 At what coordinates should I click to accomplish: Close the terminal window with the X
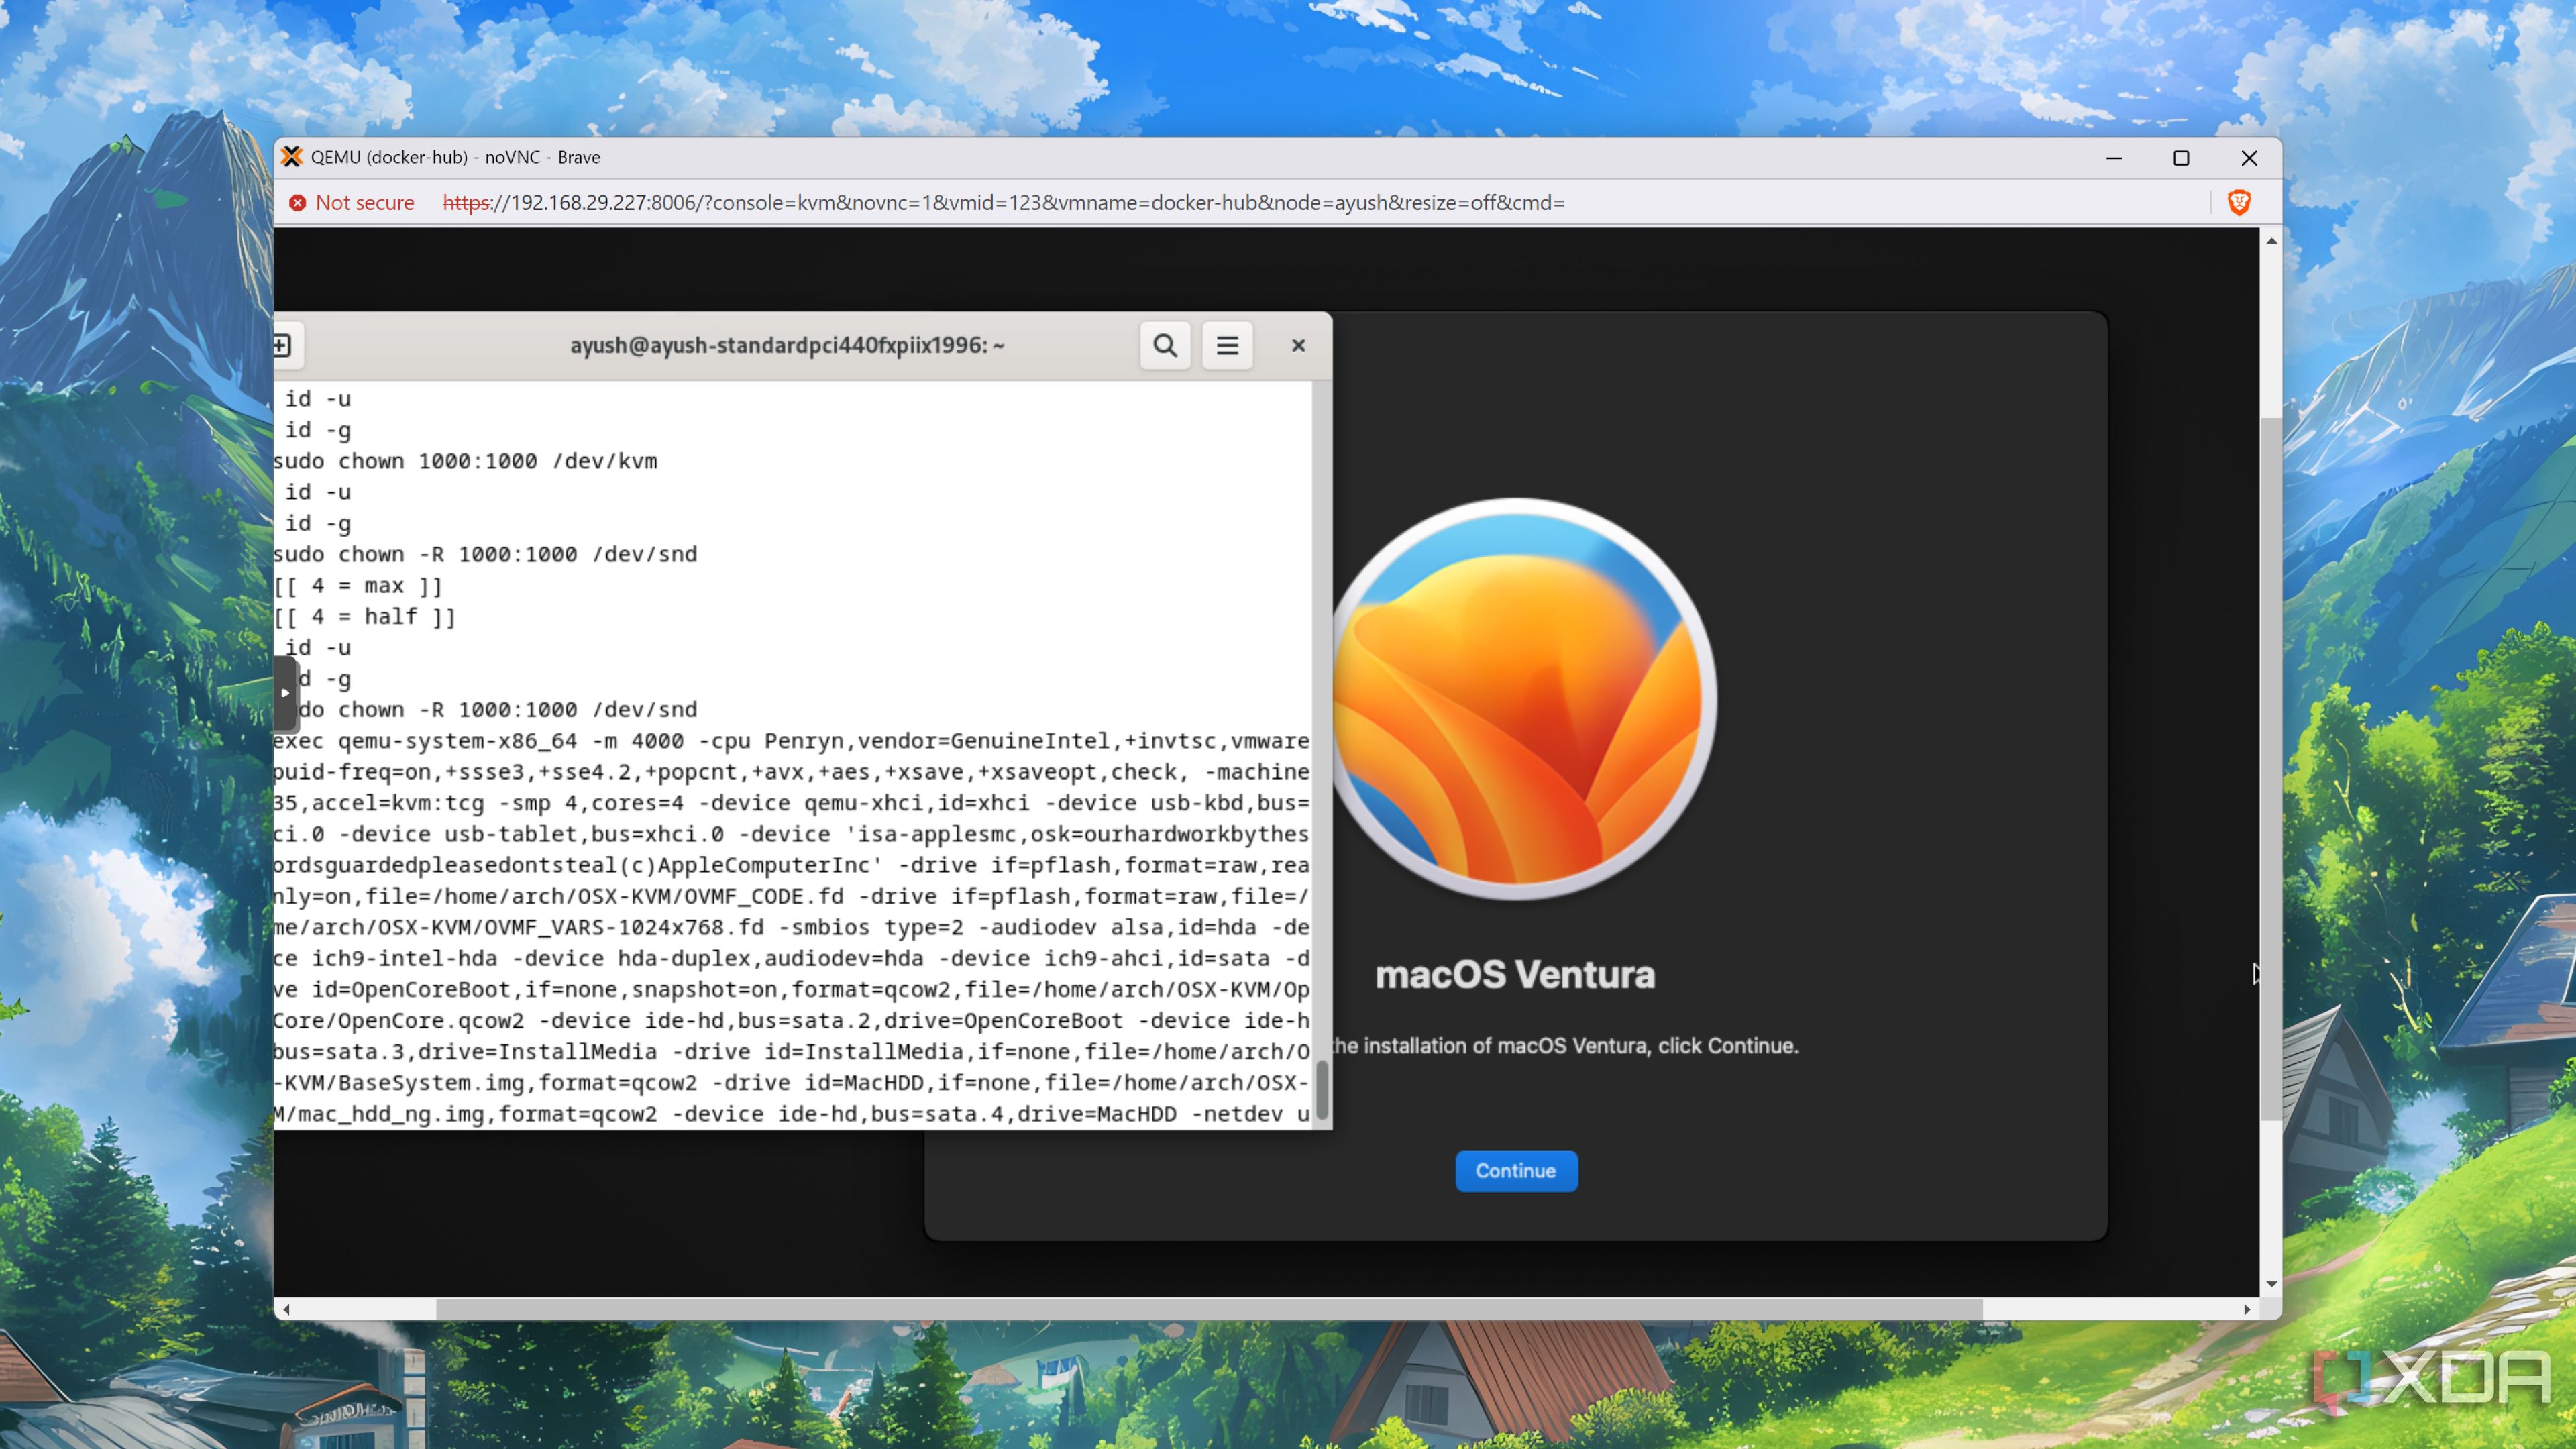pos(1297,345)
